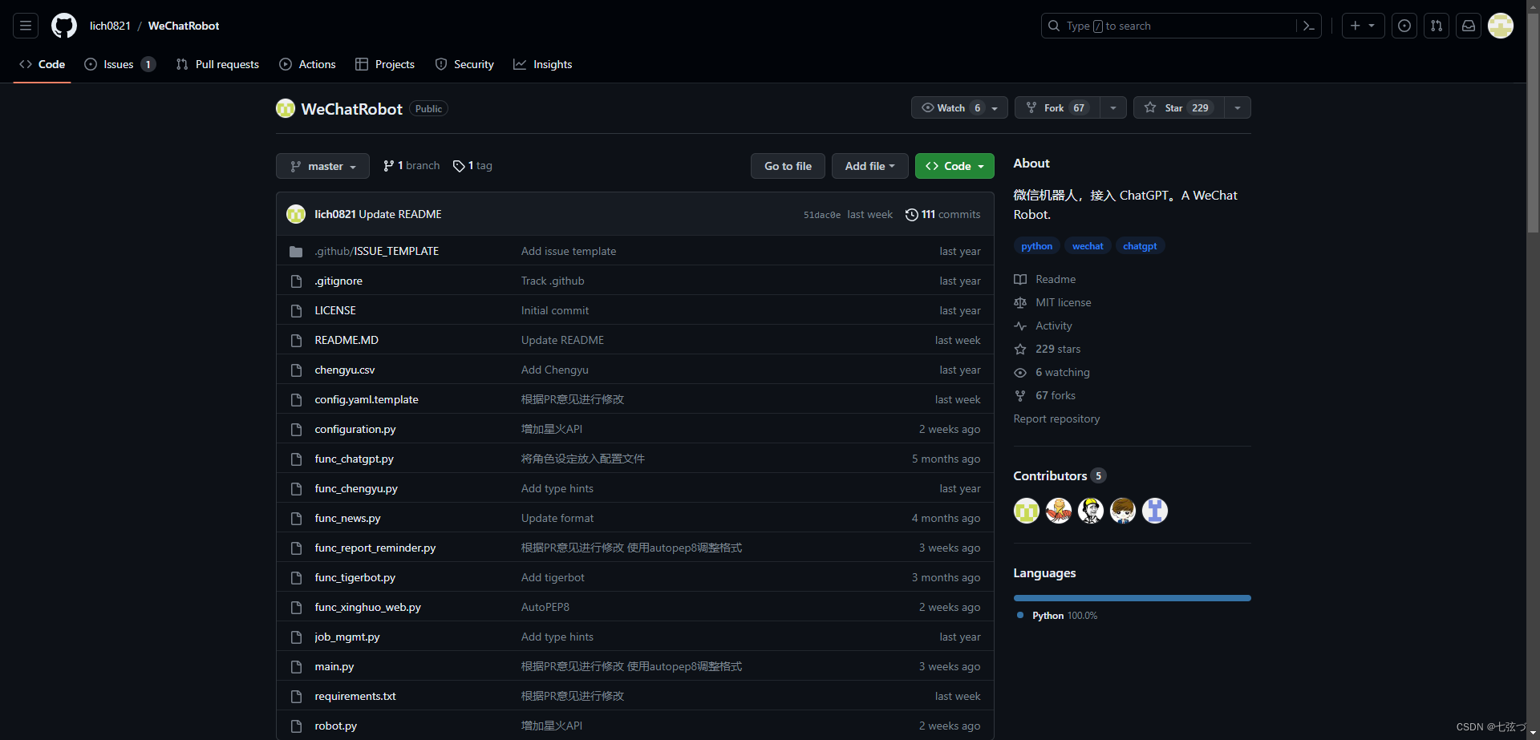Open the MIT license link

click(x=1053, y=302)
